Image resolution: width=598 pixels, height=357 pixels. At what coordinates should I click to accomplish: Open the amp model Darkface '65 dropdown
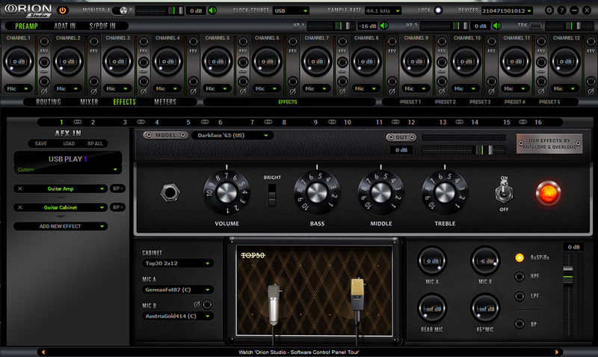[x=232, y=135]
